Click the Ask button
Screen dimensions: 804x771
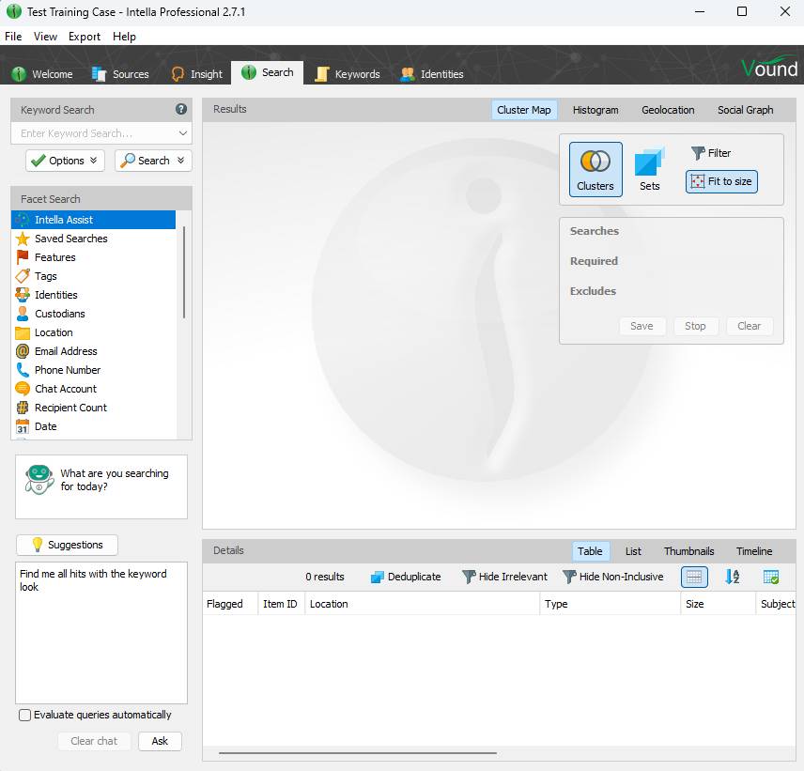[x=160, y=741]
